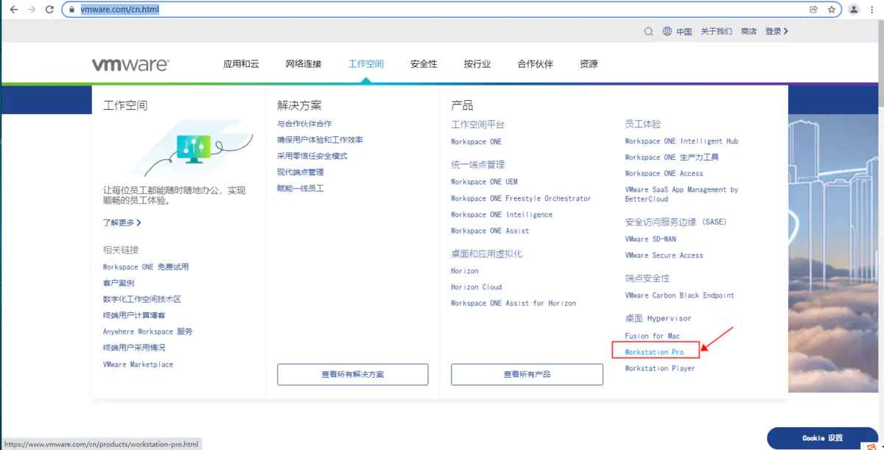Click the browser forward arrow

tap(32, 10)
